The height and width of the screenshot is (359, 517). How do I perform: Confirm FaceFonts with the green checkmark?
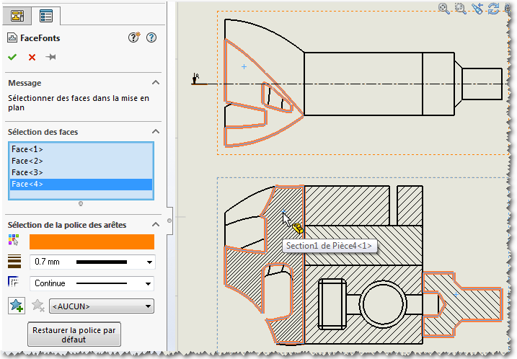12,57
